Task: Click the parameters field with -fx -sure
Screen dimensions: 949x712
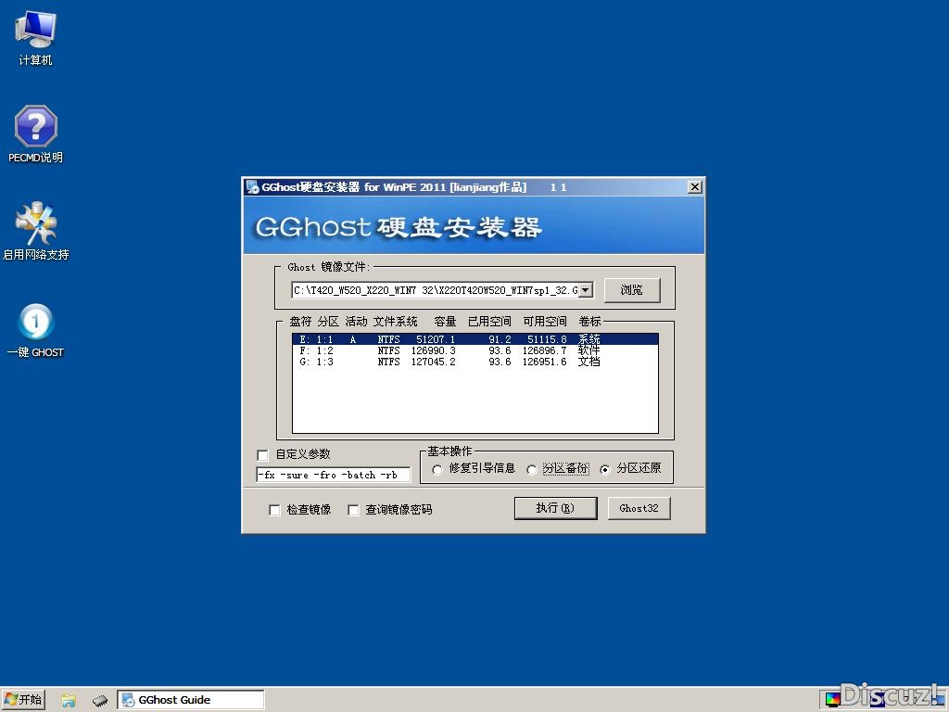Action: pos(333,475)
